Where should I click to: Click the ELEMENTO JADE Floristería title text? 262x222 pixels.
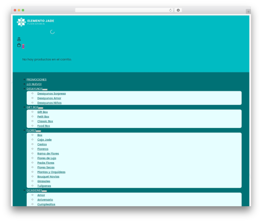(41, 22)
